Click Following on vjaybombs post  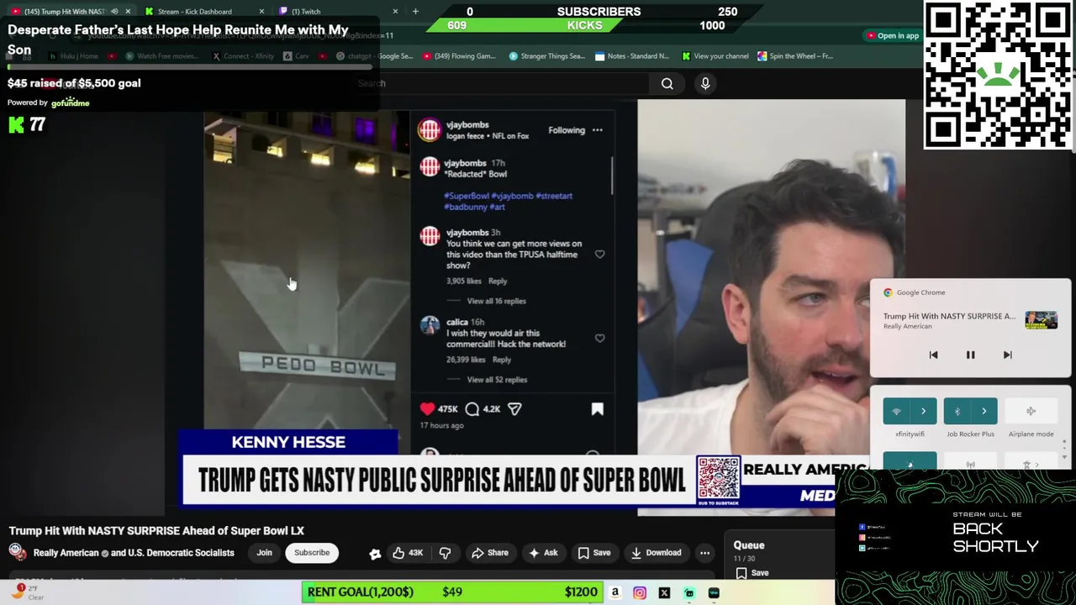pos(567,130)
